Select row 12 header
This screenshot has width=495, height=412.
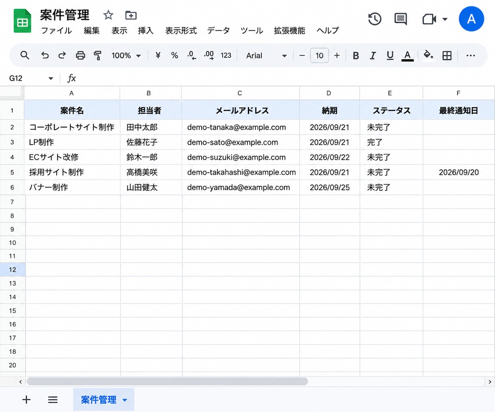13,270
